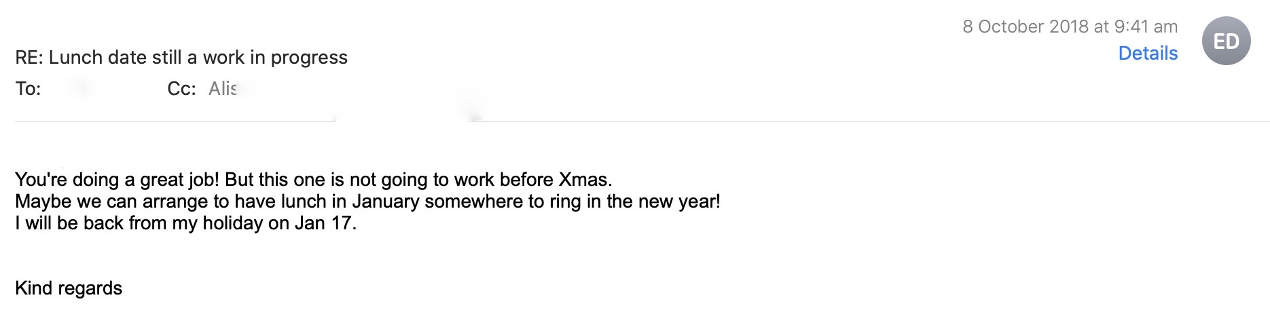Click the "RE:" prefix in subject
Image resolution: width=1270 pixels, height=323 pixels.
pos(29,58)
